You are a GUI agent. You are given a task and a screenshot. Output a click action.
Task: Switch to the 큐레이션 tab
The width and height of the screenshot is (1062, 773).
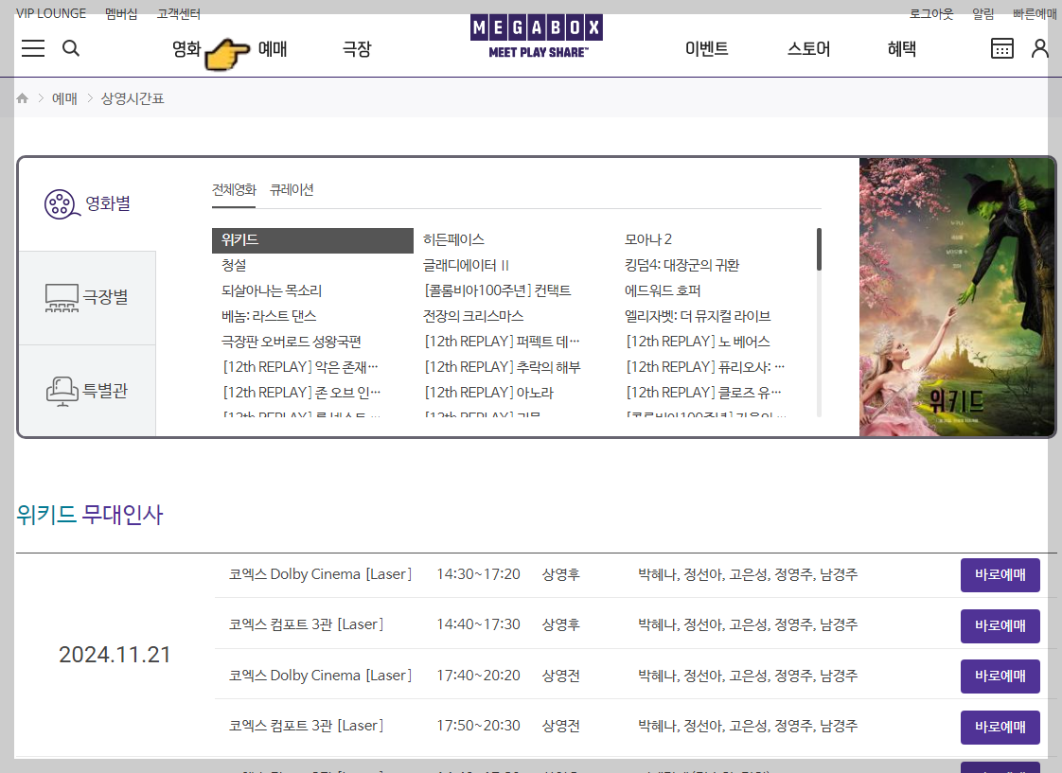(292, 189)
